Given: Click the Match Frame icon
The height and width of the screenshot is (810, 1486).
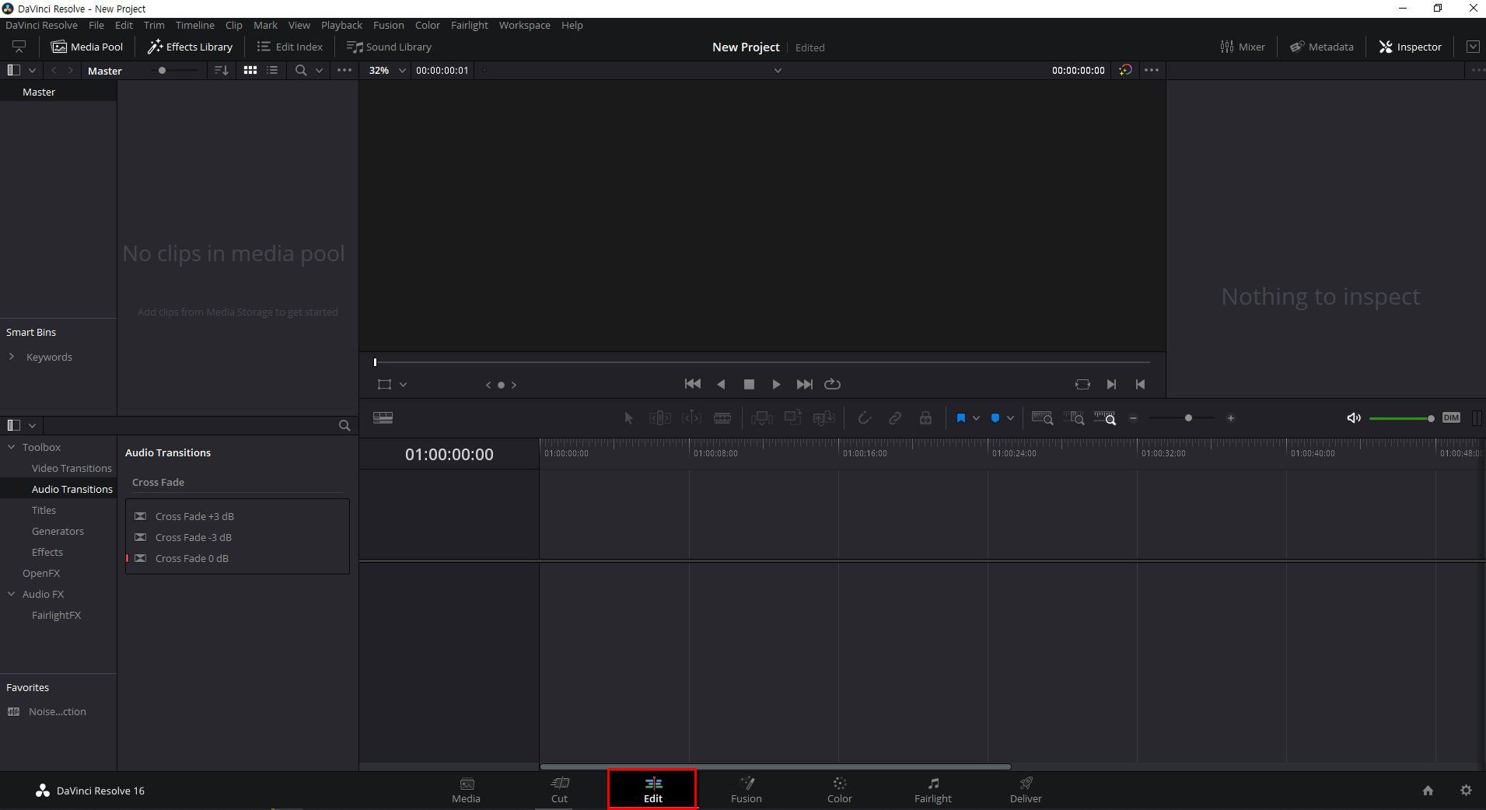Looking at the screenshot, I should (1082, 384).
